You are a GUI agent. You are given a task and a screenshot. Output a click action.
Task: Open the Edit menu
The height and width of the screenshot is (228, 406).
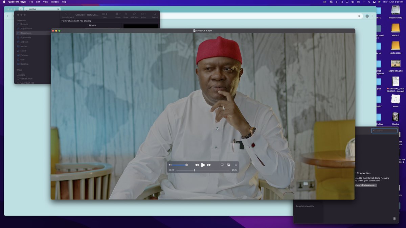[x=38, y=2]
